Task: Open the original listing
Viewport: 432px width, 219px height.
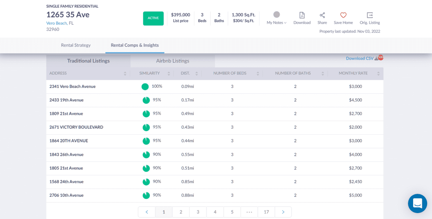Action: (x=370, y=18)
